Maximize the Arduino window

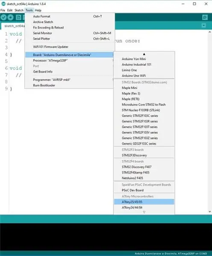click(194, 4)
